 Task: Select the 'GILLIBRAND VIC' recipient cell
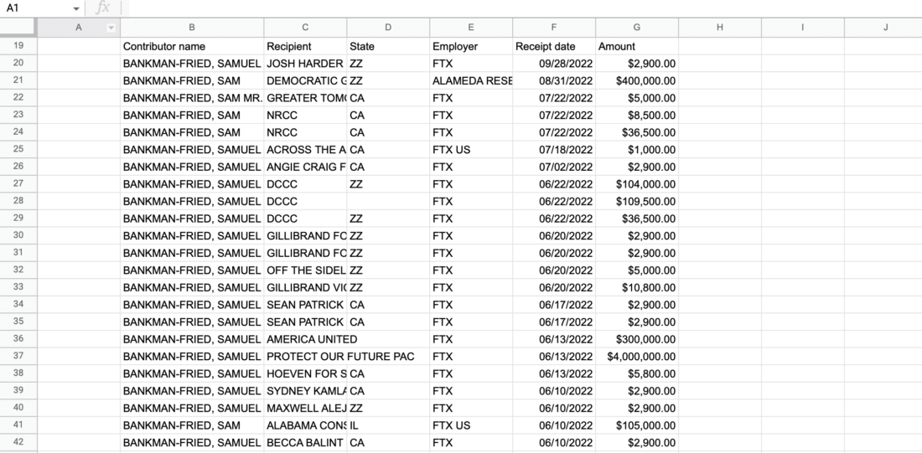point(305,287)
